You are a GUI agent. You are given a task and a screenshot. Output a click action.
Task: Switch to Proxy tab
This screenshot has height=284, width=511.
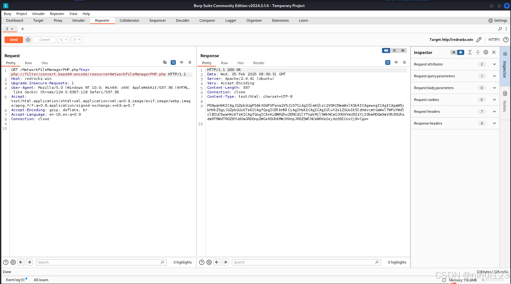pos(58,20)
